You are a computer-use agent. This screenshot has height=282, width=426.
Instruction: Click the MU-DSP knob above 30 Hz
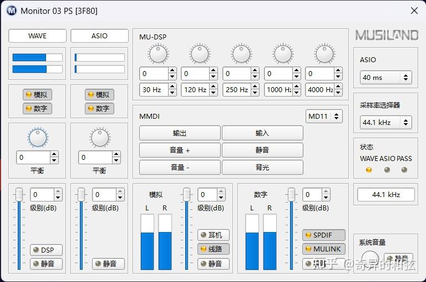(x=158, y=54)
